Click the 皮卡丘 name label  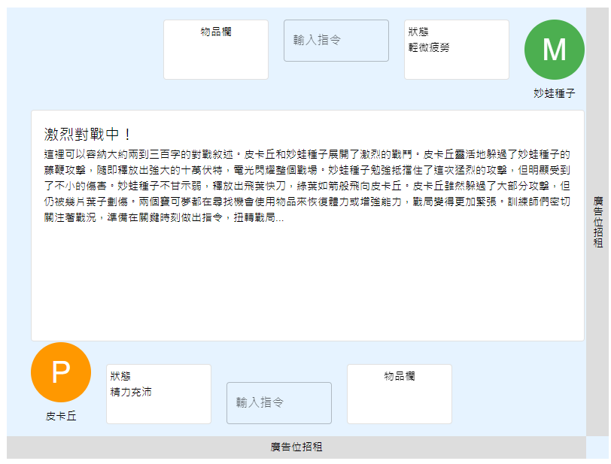[x=61, y=416]
